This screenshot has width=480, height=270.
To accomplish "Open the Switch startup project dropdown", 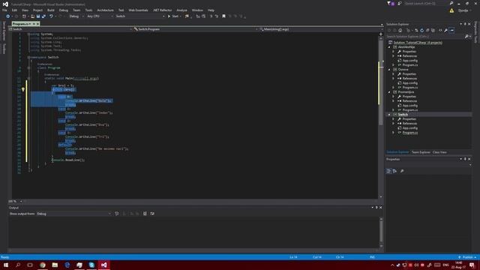I will click(140, 16).
